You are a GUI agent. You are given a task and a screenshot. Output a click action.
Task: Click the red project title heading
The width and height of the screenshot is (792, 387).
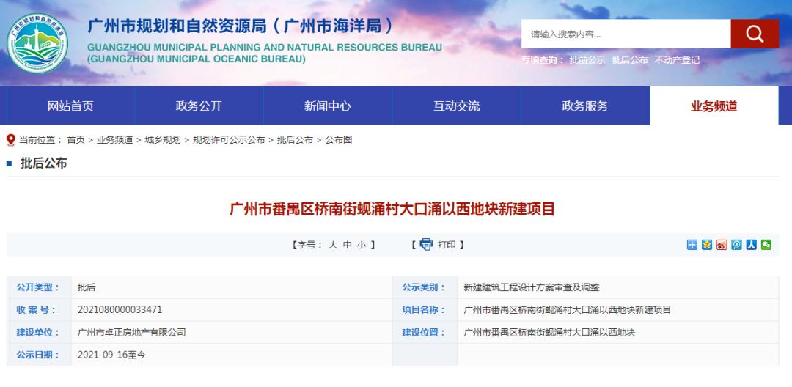392,209
